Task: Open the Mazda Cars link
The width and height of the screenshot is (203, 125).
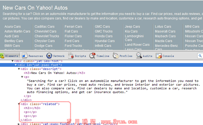Action: [x=164, y=41]
